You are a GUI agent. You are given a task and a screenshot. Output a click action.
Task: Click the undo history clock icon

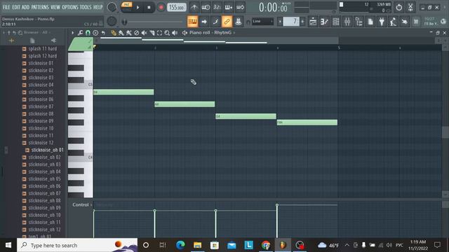pyautogui.click(x=399, y=7)
